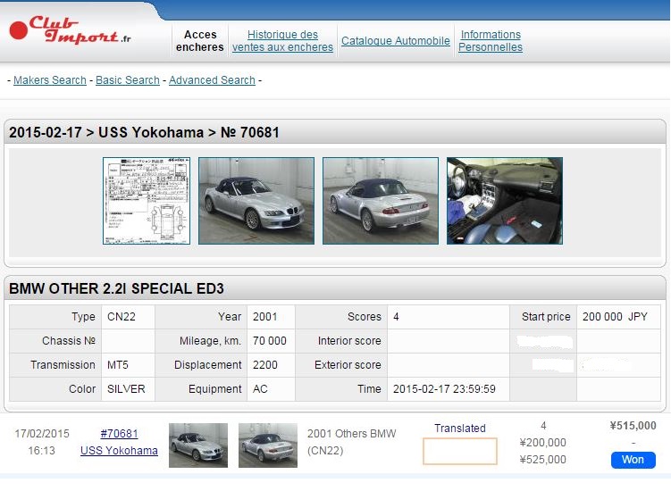The image size is (671, 491).
Task: Click first small car thumbnail in bottom row
Action: click(x=198, y=445)
